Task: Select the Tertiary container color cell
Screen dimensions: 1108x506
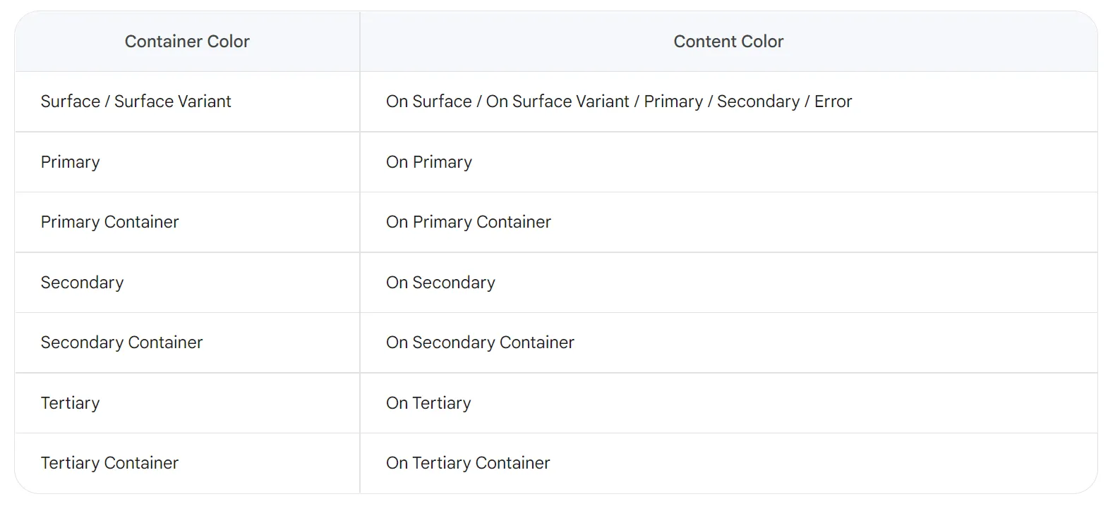Action: (71, 403)
